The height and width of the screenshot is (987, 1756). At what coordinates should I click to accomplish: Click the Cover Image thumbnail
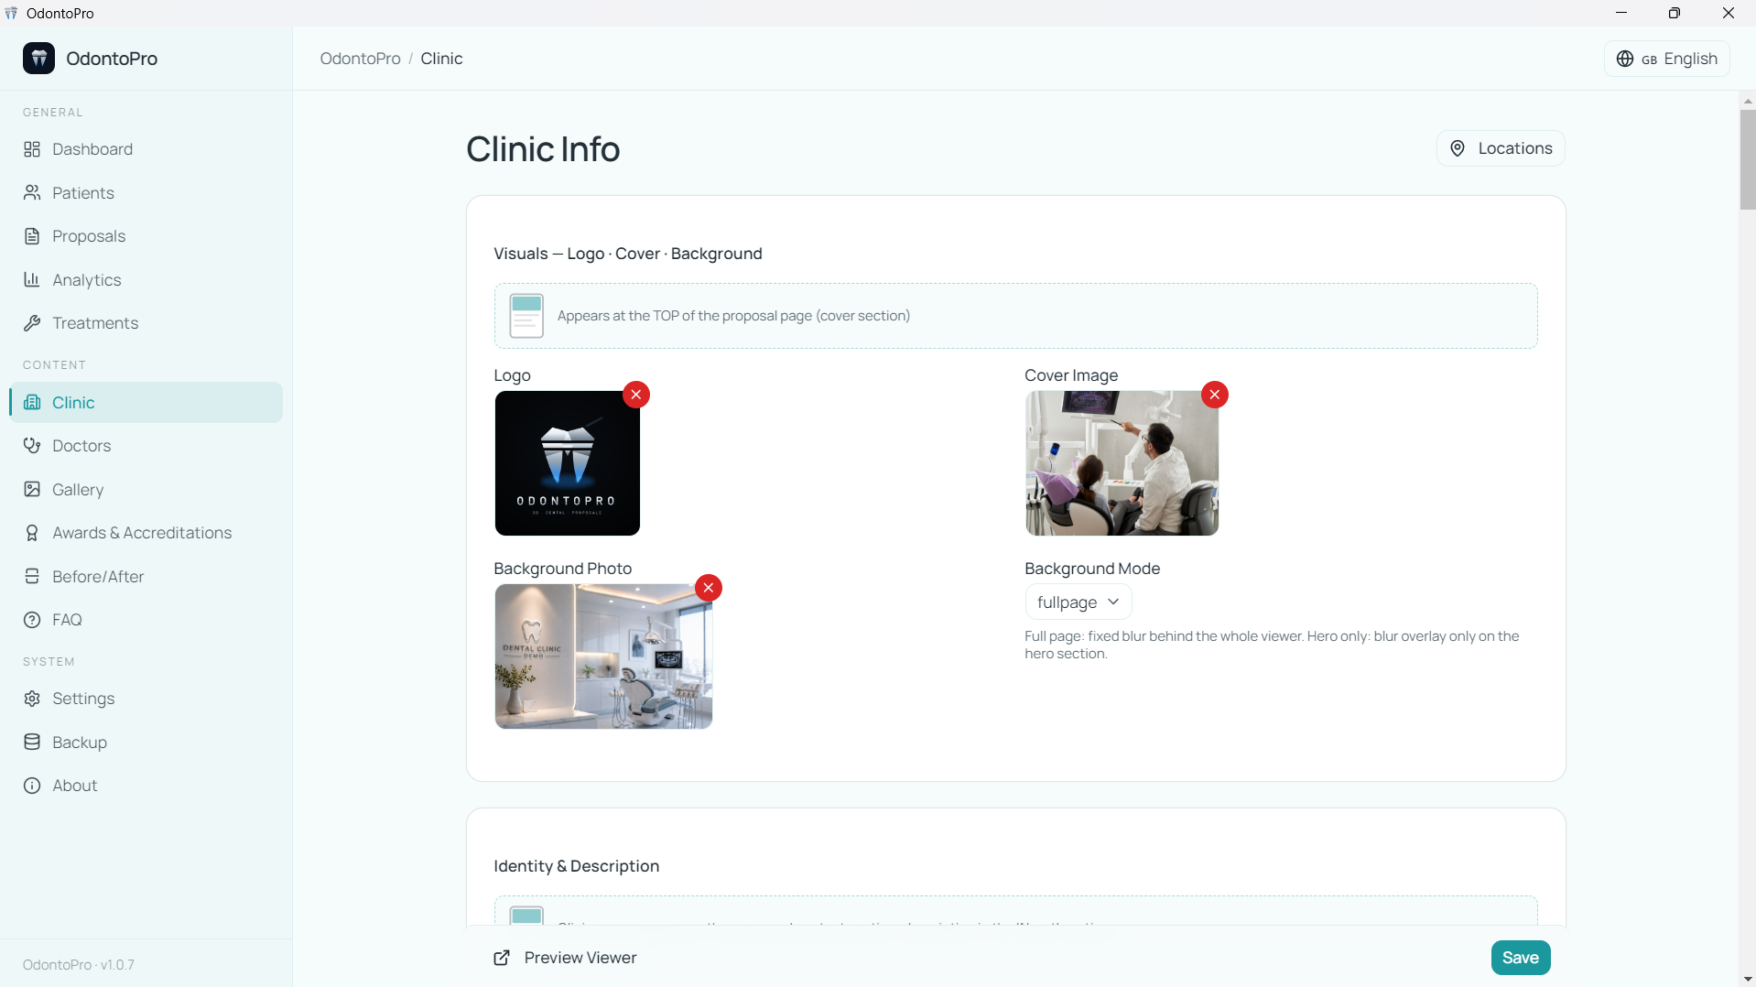1122,463
